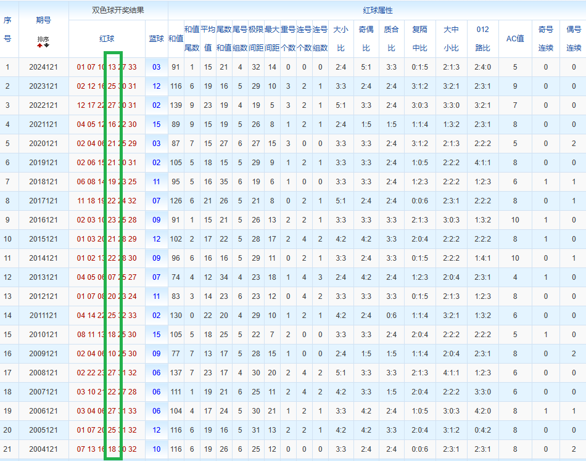Select issue number 2014121

coord(43,258)
